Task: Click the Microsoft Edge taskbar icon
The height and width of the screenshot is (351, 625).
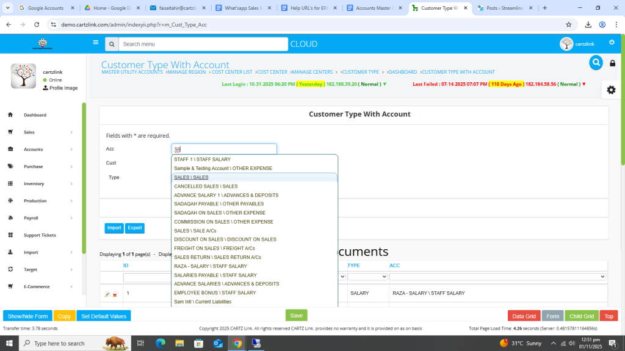Action: point(161,343)
